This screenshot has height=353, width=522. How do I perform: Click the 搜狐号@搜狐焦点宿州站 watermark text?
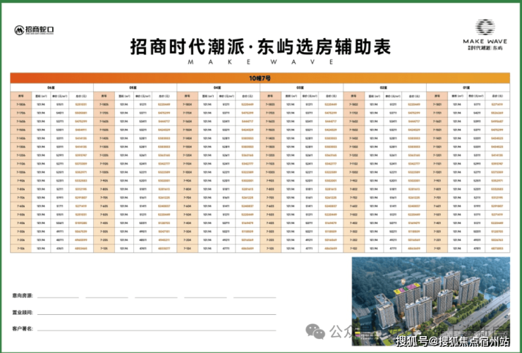(453, 342)
